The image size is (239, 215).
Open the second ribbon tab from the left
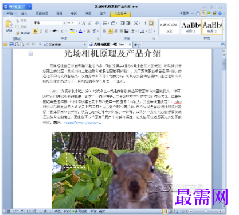[24, 14]
